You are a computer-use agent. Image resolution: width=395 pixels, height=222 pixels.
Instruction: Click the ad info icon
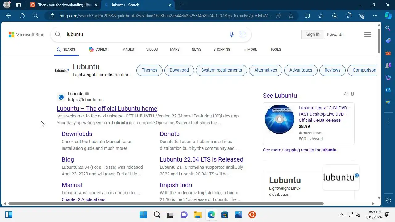click(352, 94)
